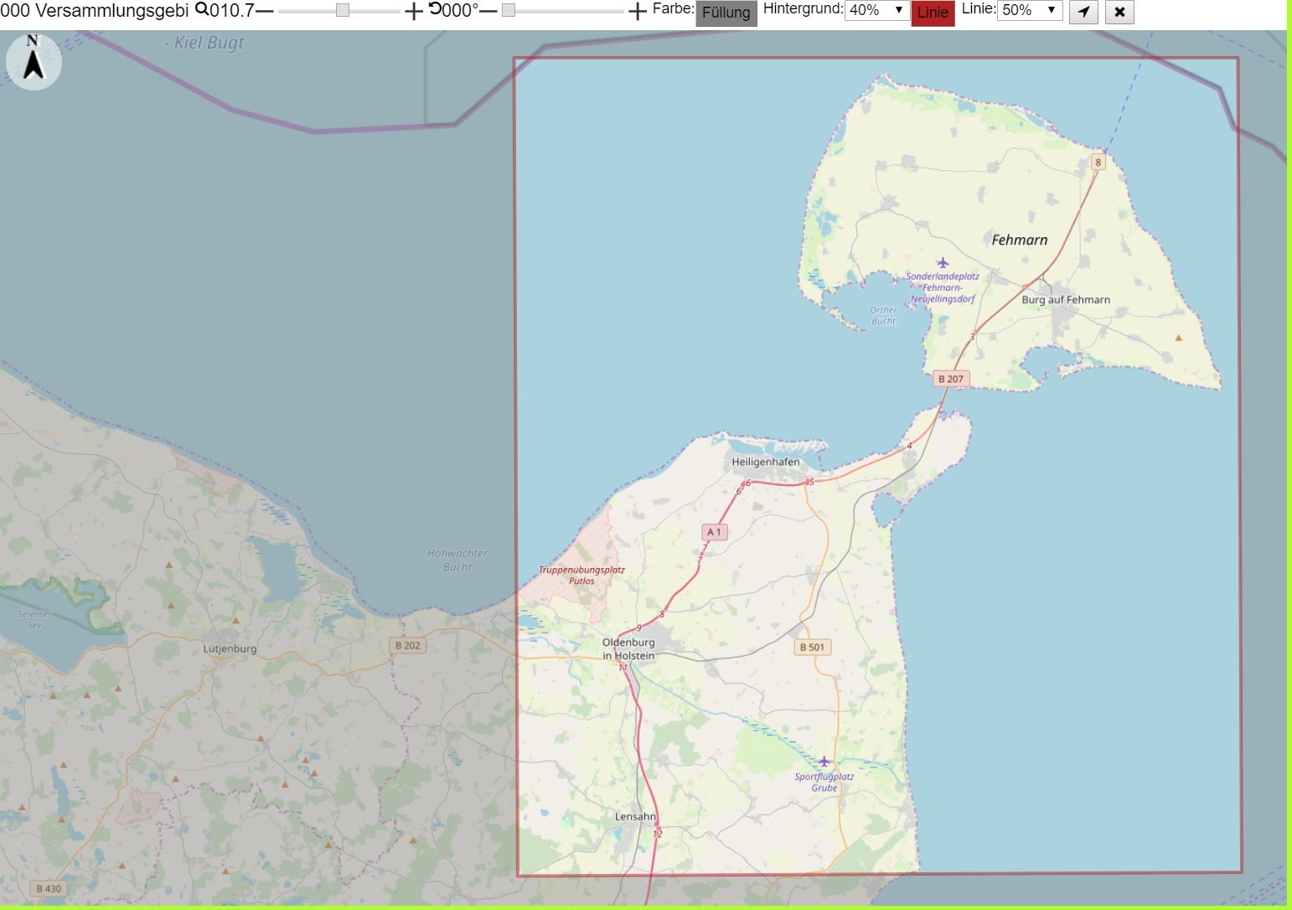Decrease rotation with the minus sign

(488, 11)
